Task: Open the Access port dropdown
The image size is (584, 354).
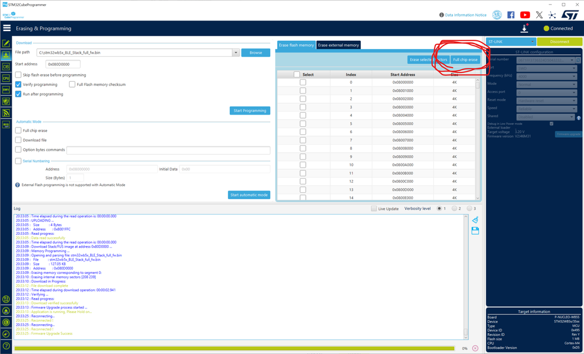Action: tap(547, 92)
